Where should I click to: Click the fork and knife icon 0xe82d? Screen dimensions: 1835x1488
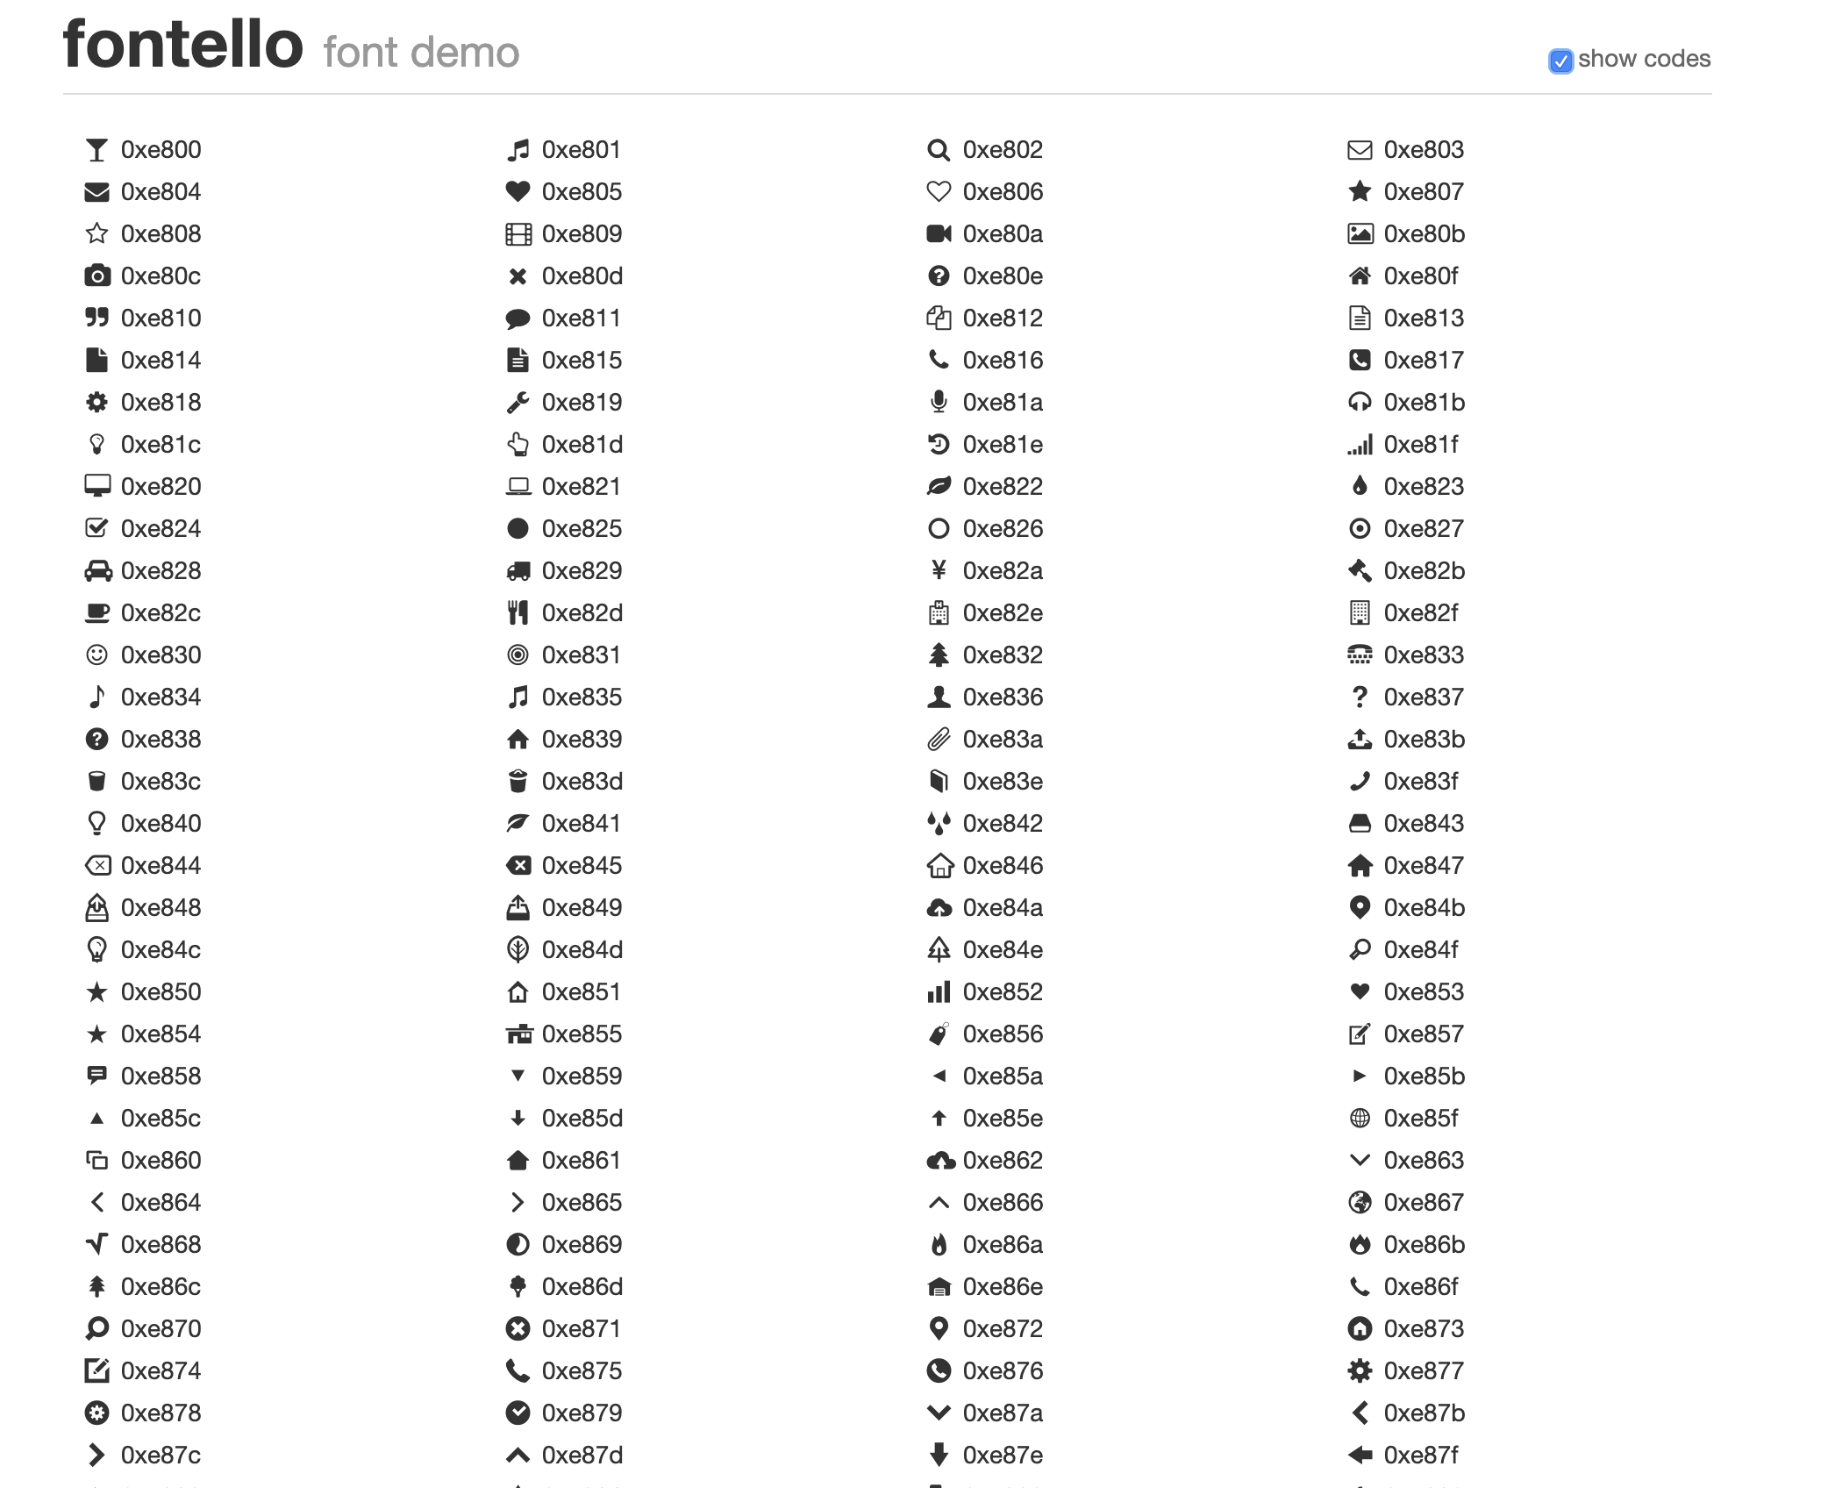pos(518,613)
